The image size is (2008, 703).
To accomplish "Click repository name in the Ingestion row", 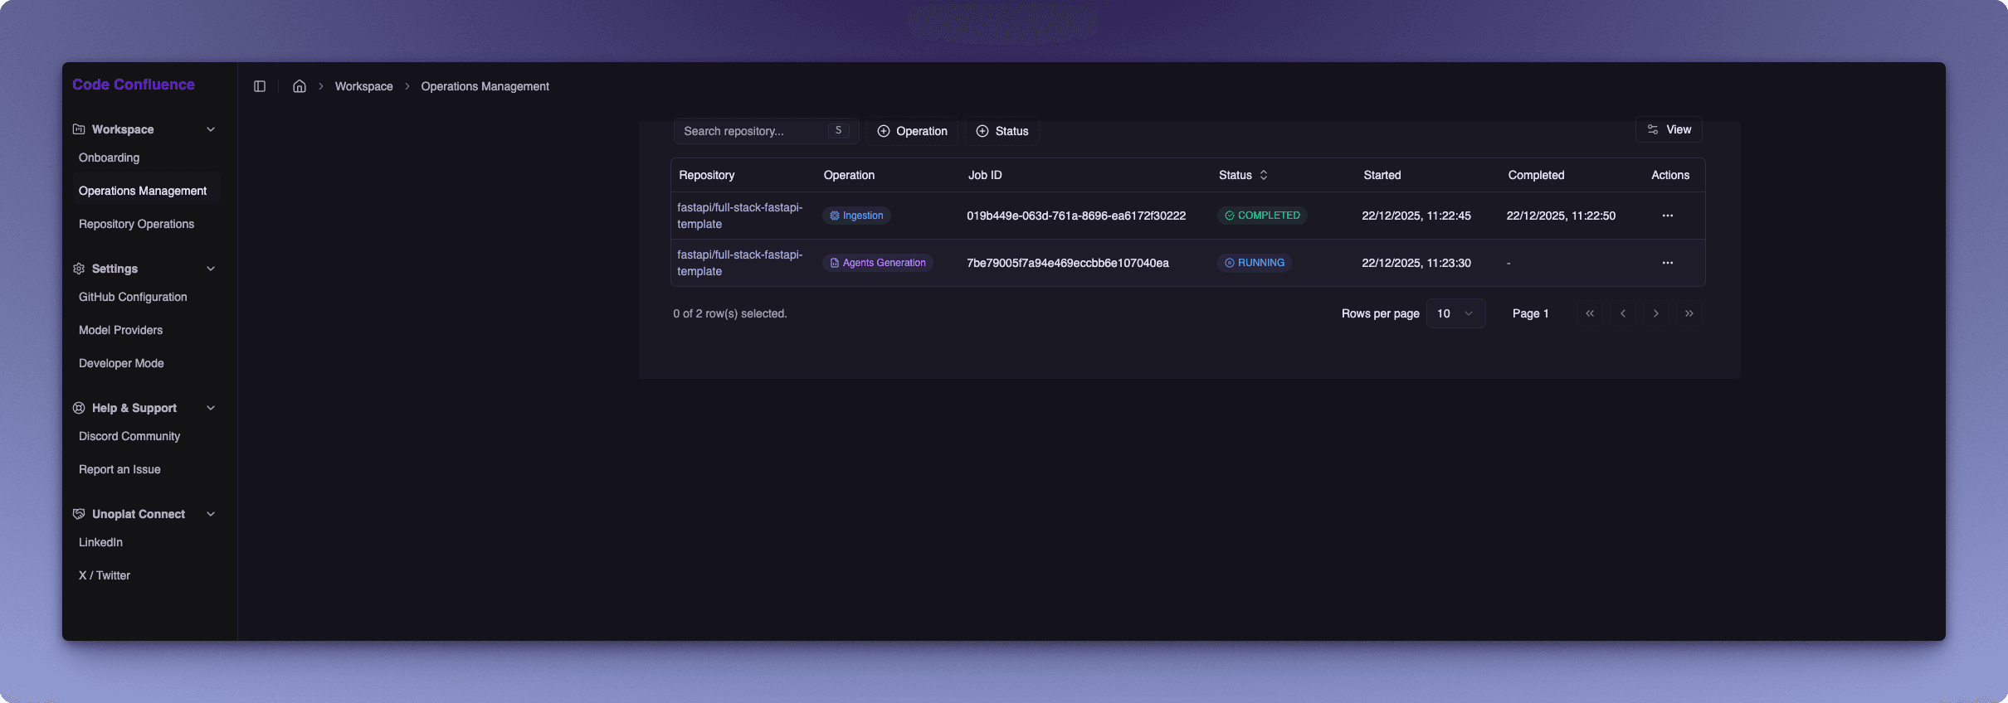I will click(739, 216).
